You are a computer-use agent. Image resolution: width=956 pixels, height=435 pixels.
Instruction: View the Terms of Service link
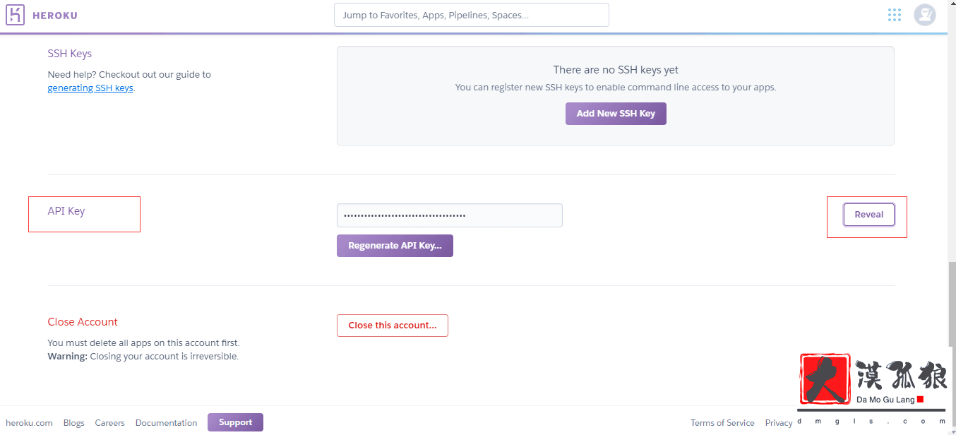[x=722, y=423]
